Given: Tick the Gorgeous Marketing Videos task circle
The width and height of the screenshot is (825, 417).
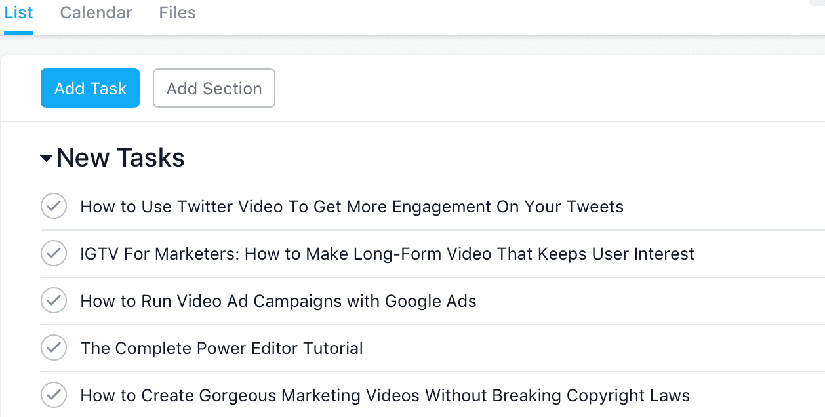Looking at the screenshot, I should 54,395.
